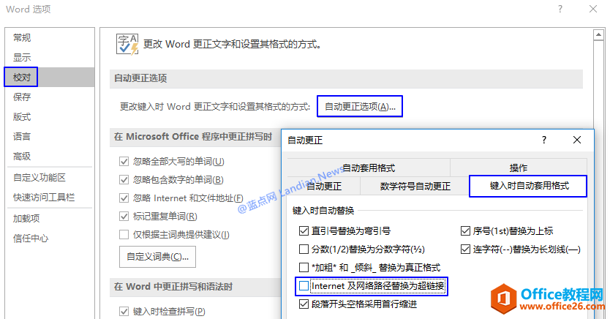This screenshot has height=319, width=610.
Task: Select the 常规 category in Word options
Action: point(22,38)
